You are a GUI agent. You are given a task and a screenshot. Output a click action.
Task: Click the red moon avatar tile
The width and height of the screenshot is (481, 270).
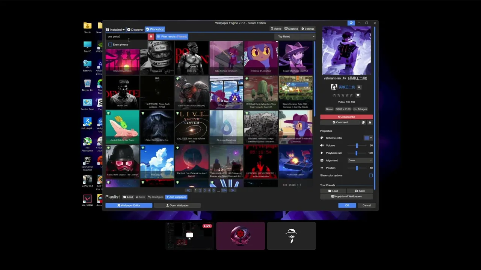(x=240, y=236)
